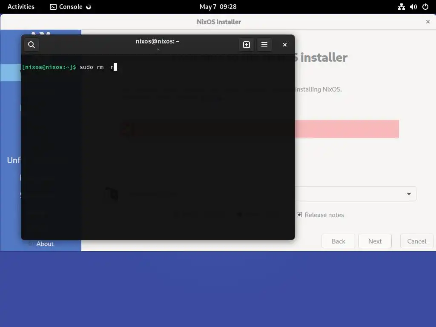This screenshot has height=327, width=436.
Task: Open the volume indicator in top bar
Action: (x=413, y=7)
